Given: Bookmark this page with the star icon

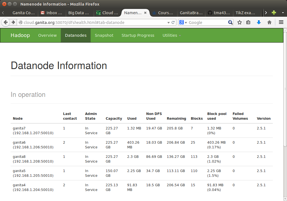Looking at the screenshot, I should [239, 23].
